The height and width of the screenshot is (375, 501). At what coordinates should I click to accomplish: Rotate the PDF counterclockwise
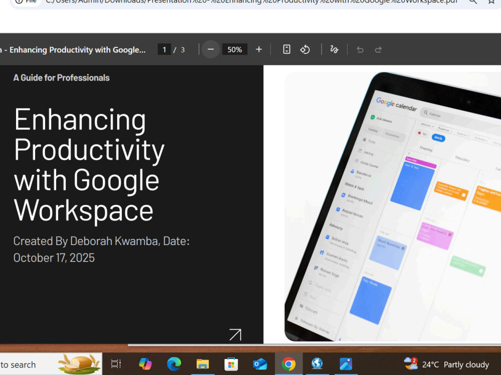305,49
